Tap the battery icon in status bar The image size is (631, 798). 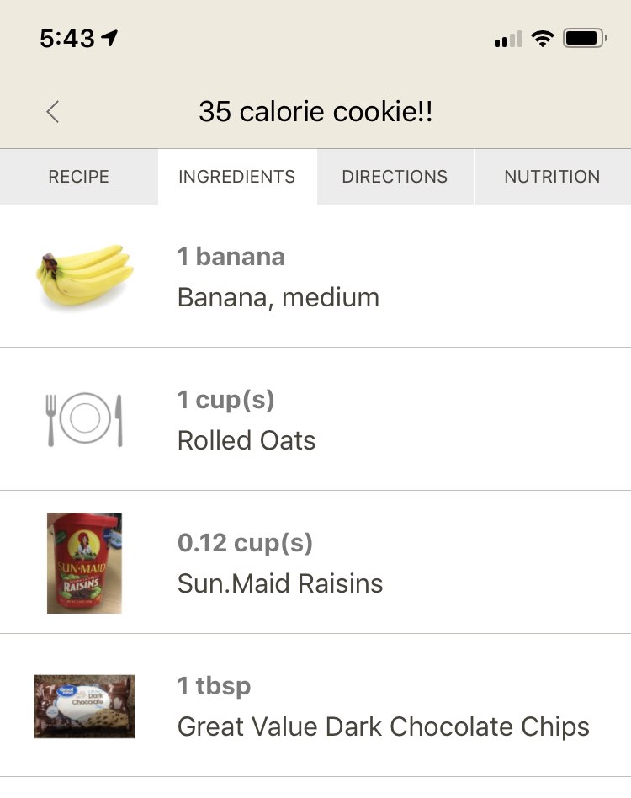585,39
